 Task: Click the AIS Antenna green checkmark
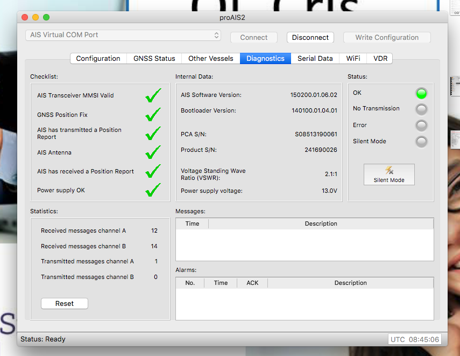pos(153,152)
